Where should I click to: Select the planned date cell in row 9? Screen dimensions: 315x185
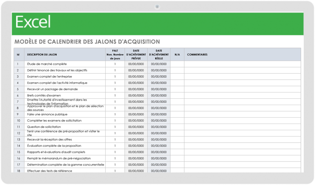click(x=136, y=115)
